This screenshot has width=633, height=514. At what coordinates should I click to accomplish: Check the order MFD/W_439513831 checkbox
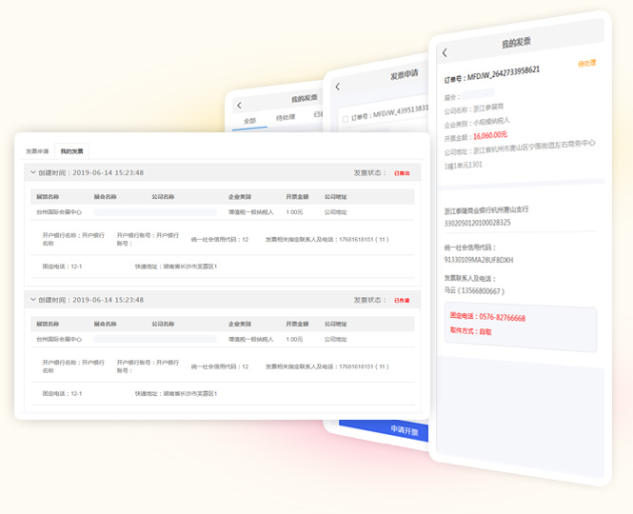[344, 119]
